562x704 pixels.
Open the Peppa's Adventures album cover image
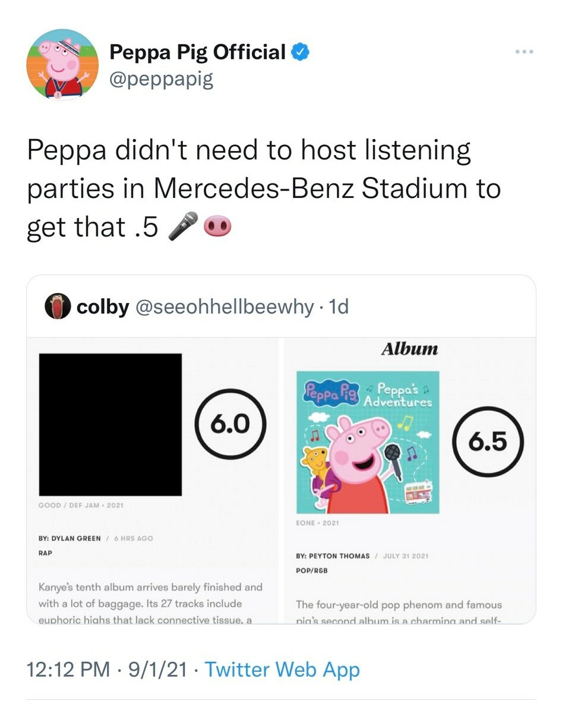(x=368, y=442)
